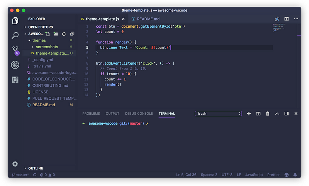309x186 pixels.
Task: Click the master branch in status bar
Action: 20,174
